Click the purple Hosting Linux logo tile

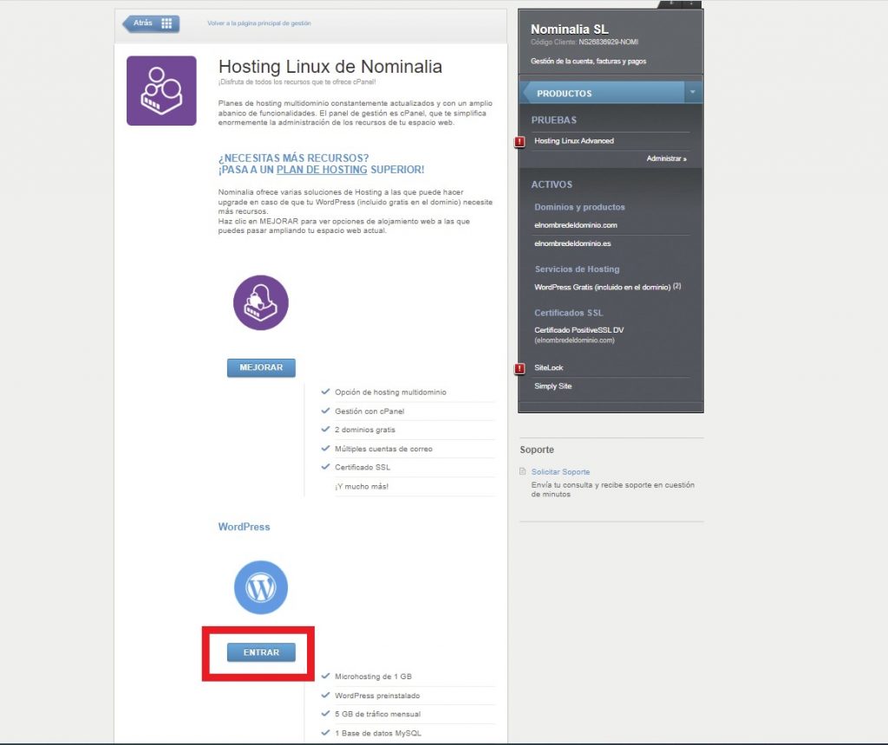161,90
